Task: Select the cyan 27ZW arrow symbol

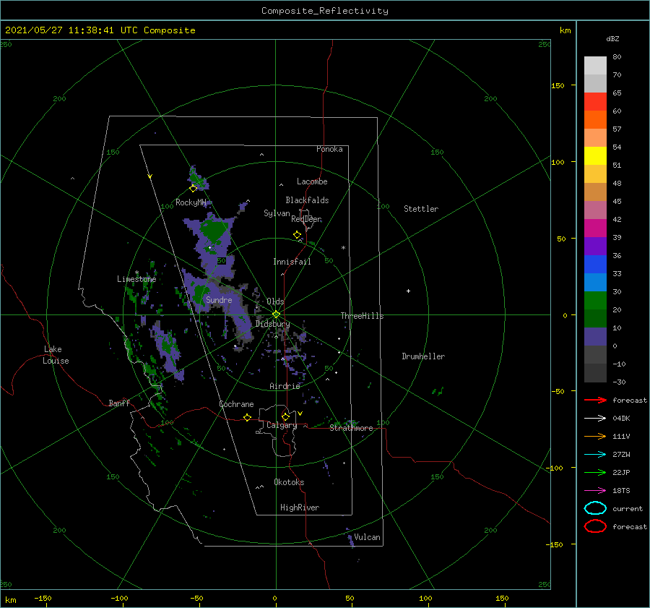Action: tap(595, 455)
